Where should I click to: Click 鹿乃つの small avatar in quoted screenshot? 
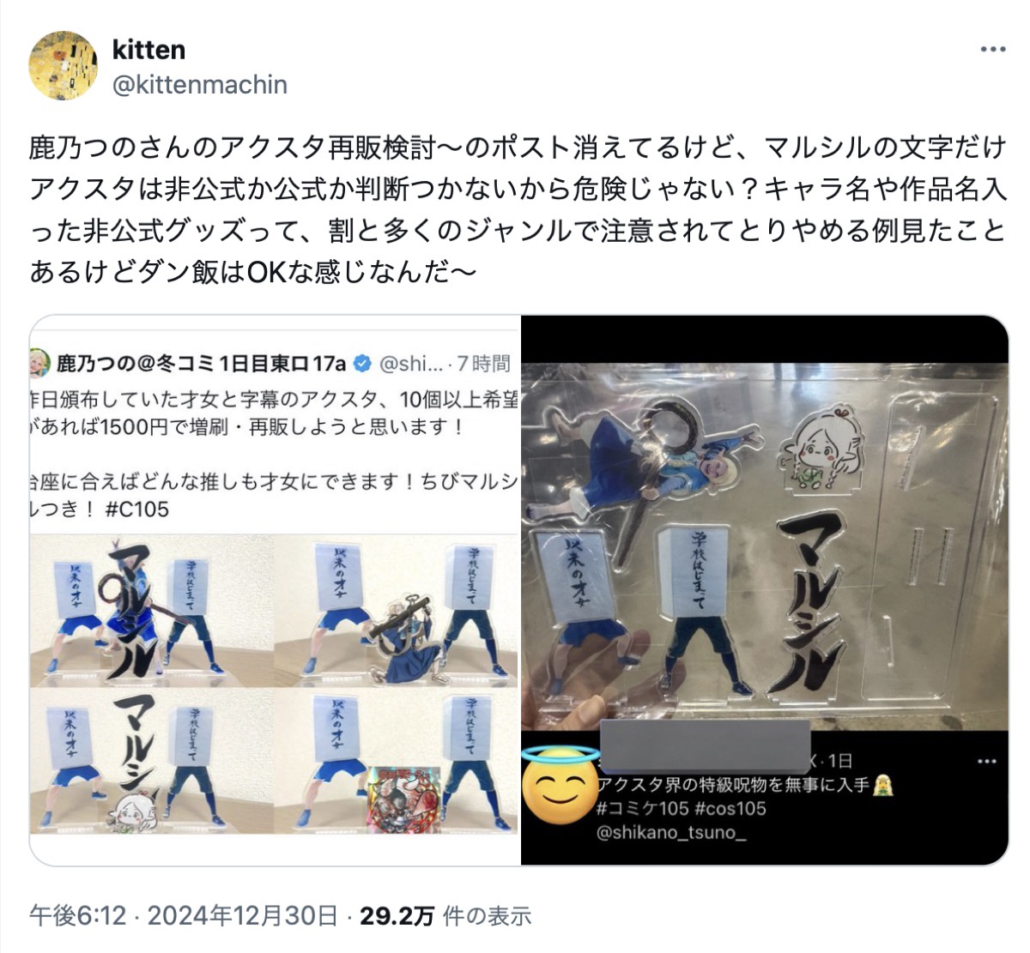[41, 363]
